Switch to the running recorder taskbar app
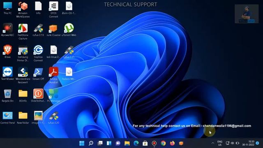The height and width of the screenshot is (148, 263). 154,143
